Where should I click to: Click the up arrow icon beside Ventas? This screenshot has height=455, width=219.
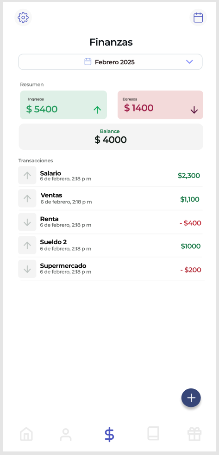(x=27, y=198)
